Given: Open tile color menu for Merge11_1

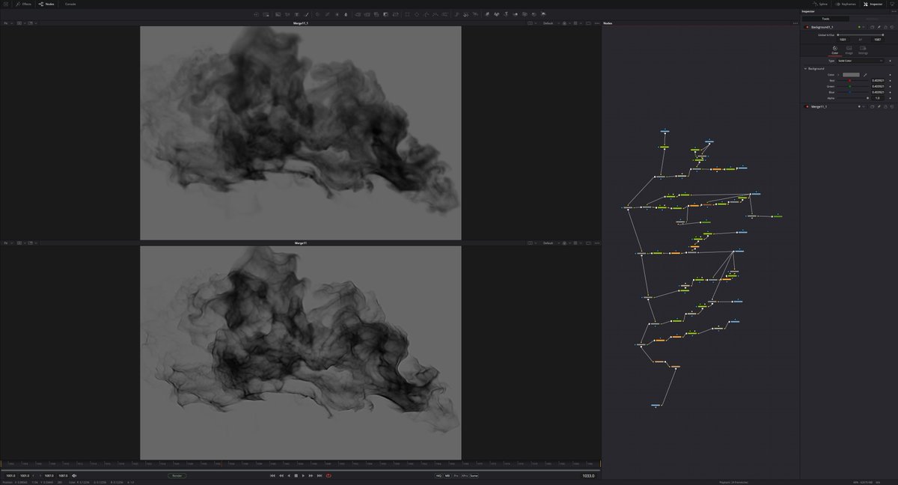Looking at the screenshot, I should 861,106.
